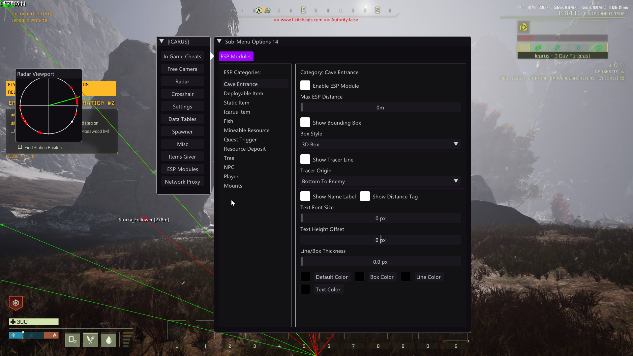
Task: Click the compass player marker icon
Action: (259, 11)
